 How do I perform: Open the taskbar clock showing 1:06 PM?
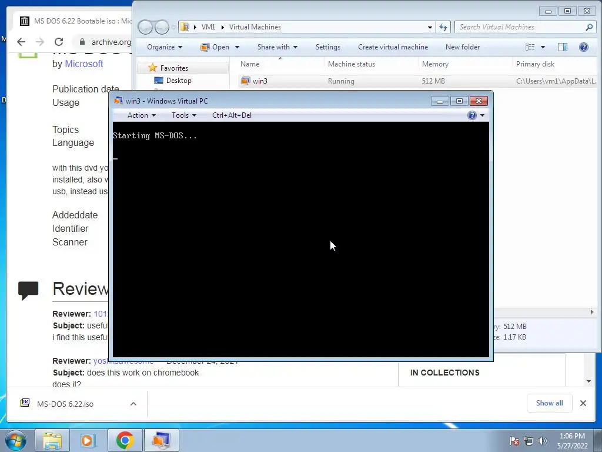[572, 441]
